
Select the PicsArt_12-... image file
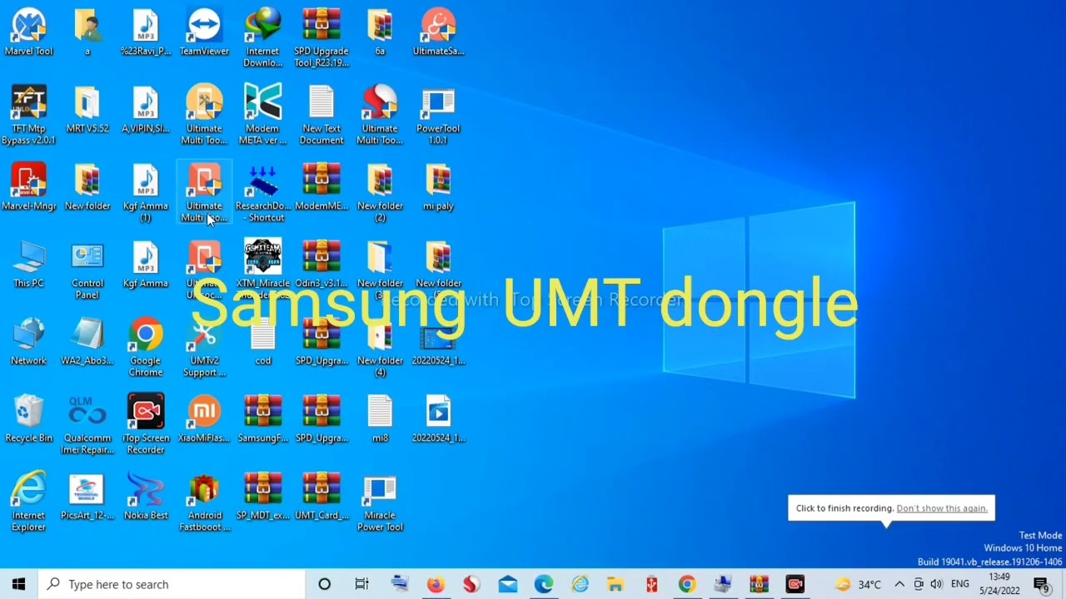click(x=87, y=497)
